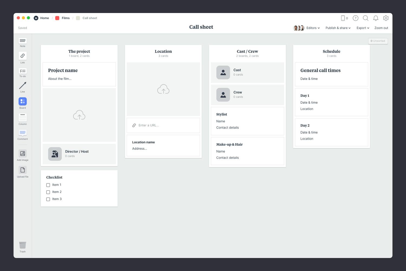
Task: Click the Enter a URL field
Action: click(x=163, y=125)
